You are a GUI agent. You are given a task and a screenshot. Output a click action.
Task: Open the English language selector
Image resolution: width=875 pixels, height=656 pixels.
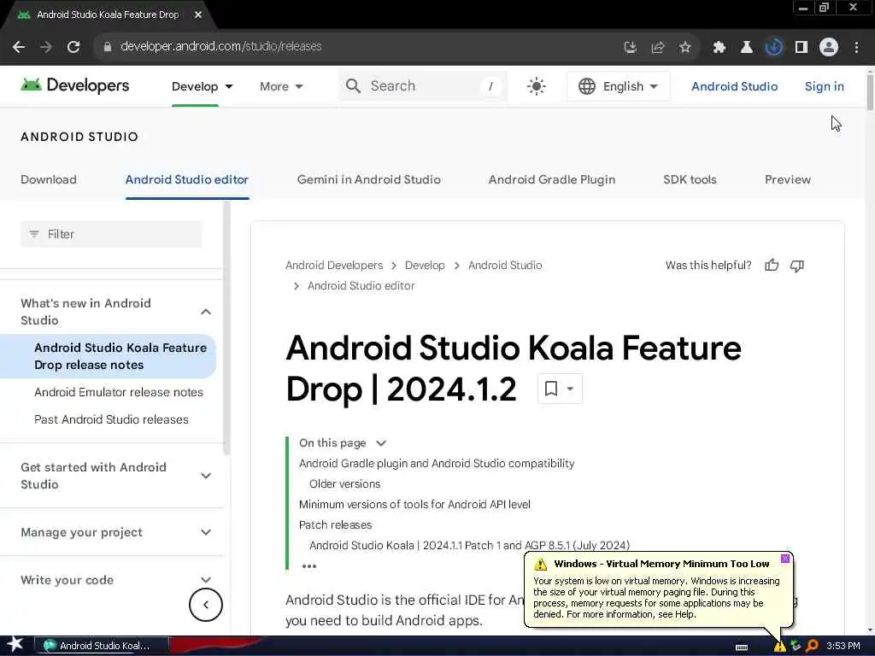(619, 86)
